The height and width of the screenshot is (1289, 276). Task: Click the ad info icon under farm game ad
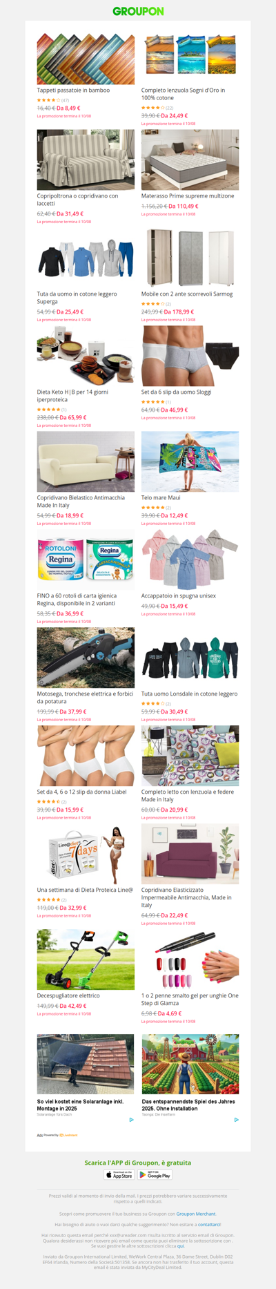237,1120
